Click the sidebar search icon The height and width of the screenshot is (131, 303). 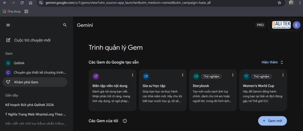coord(65,25)
